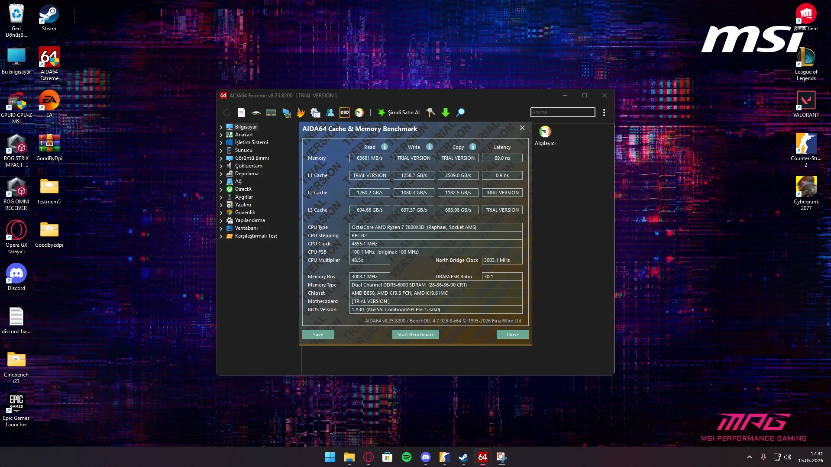Click the Read info icon
Image resolution: width=831 pixels, height=467 pixels.
(x=384, y=147)
